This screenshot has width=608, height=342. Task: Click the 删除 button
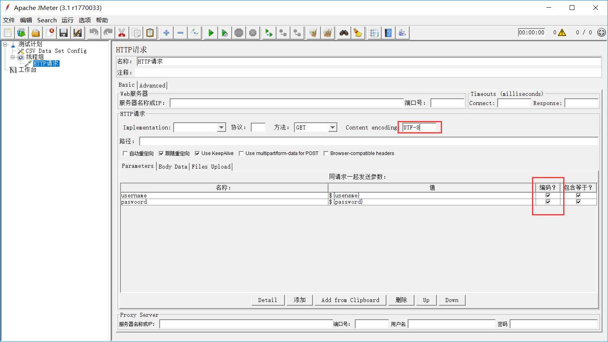[401, 300]
